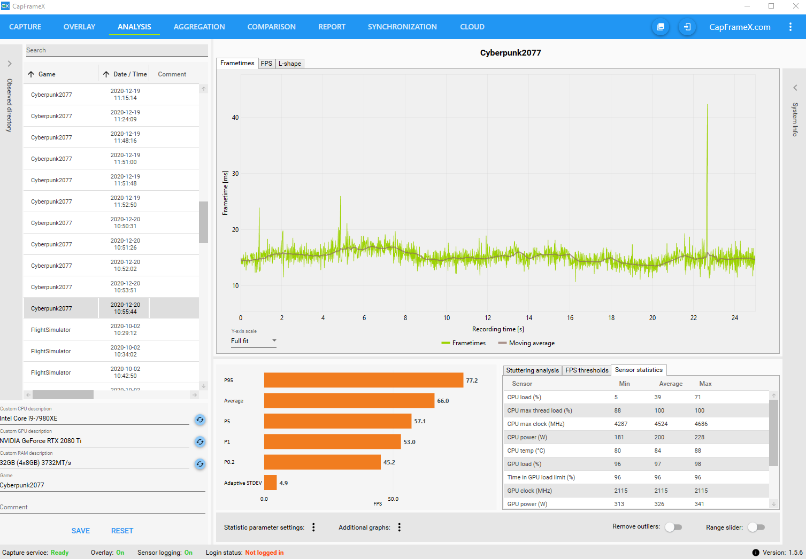Image resolution: width=806 pixels, height=559 pixels.
Task: Select the ANALYSIS tab
Action: [x=134, y=27]
